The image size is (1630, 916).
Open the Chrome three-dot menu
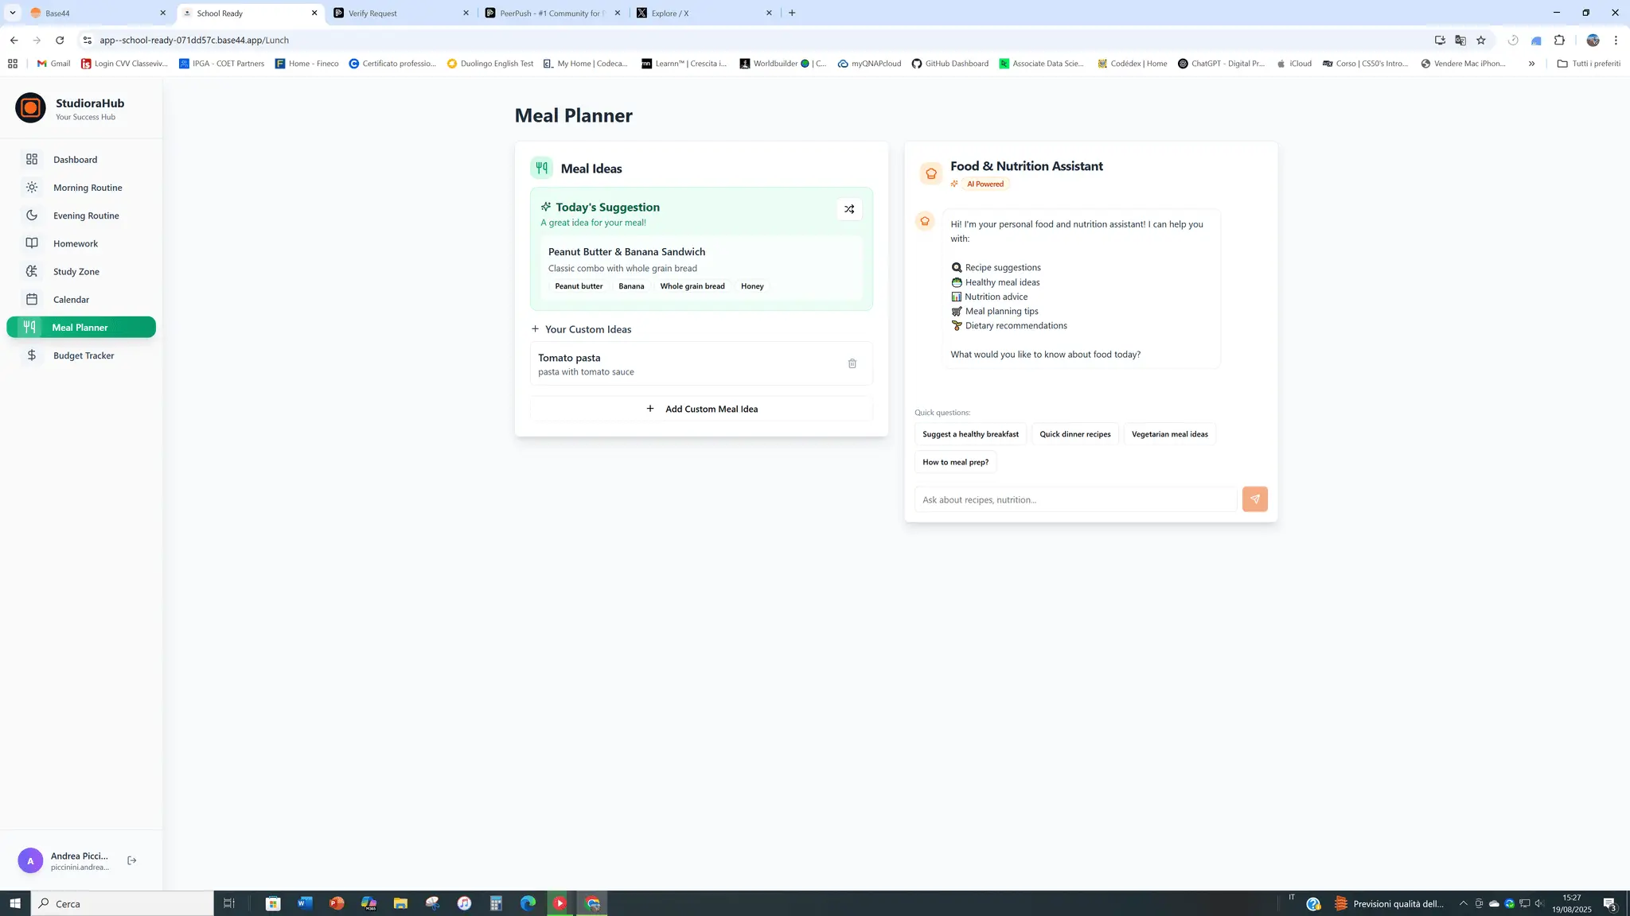pos(1616,40)
